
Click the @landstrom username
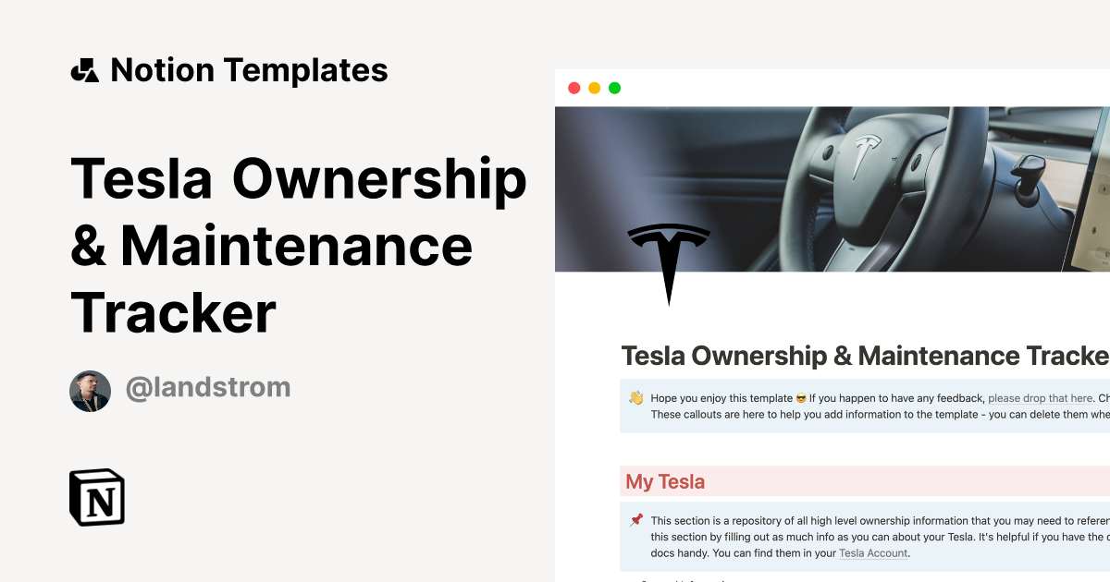tap(208, 389)
